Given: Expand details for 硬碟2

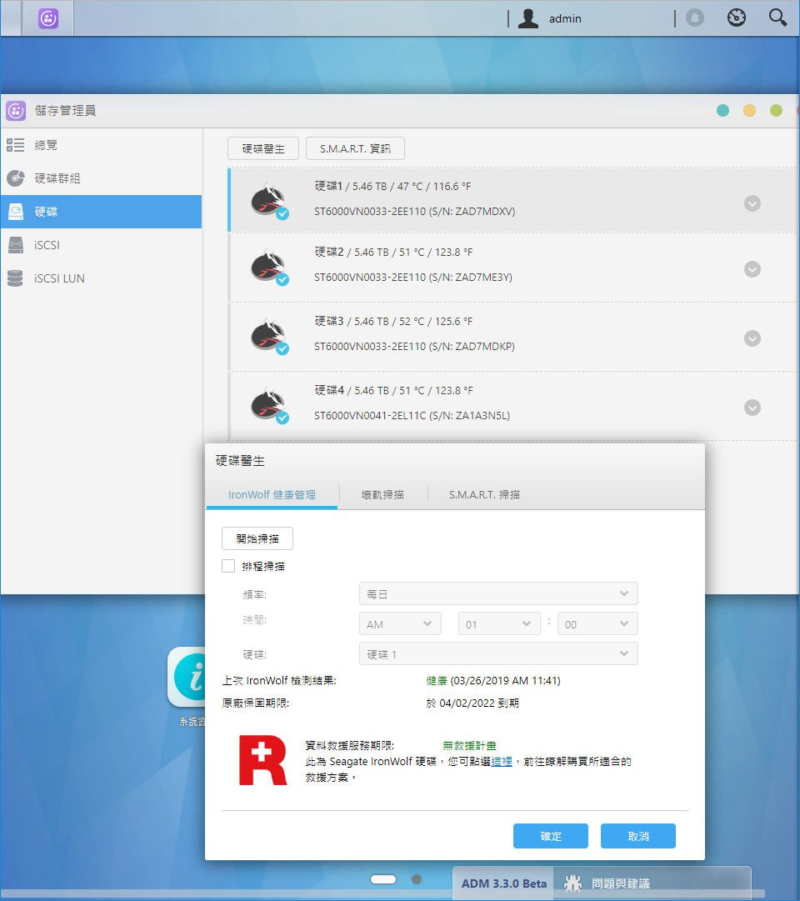Looking at the screenshot, I should click(x=752, y=269).
